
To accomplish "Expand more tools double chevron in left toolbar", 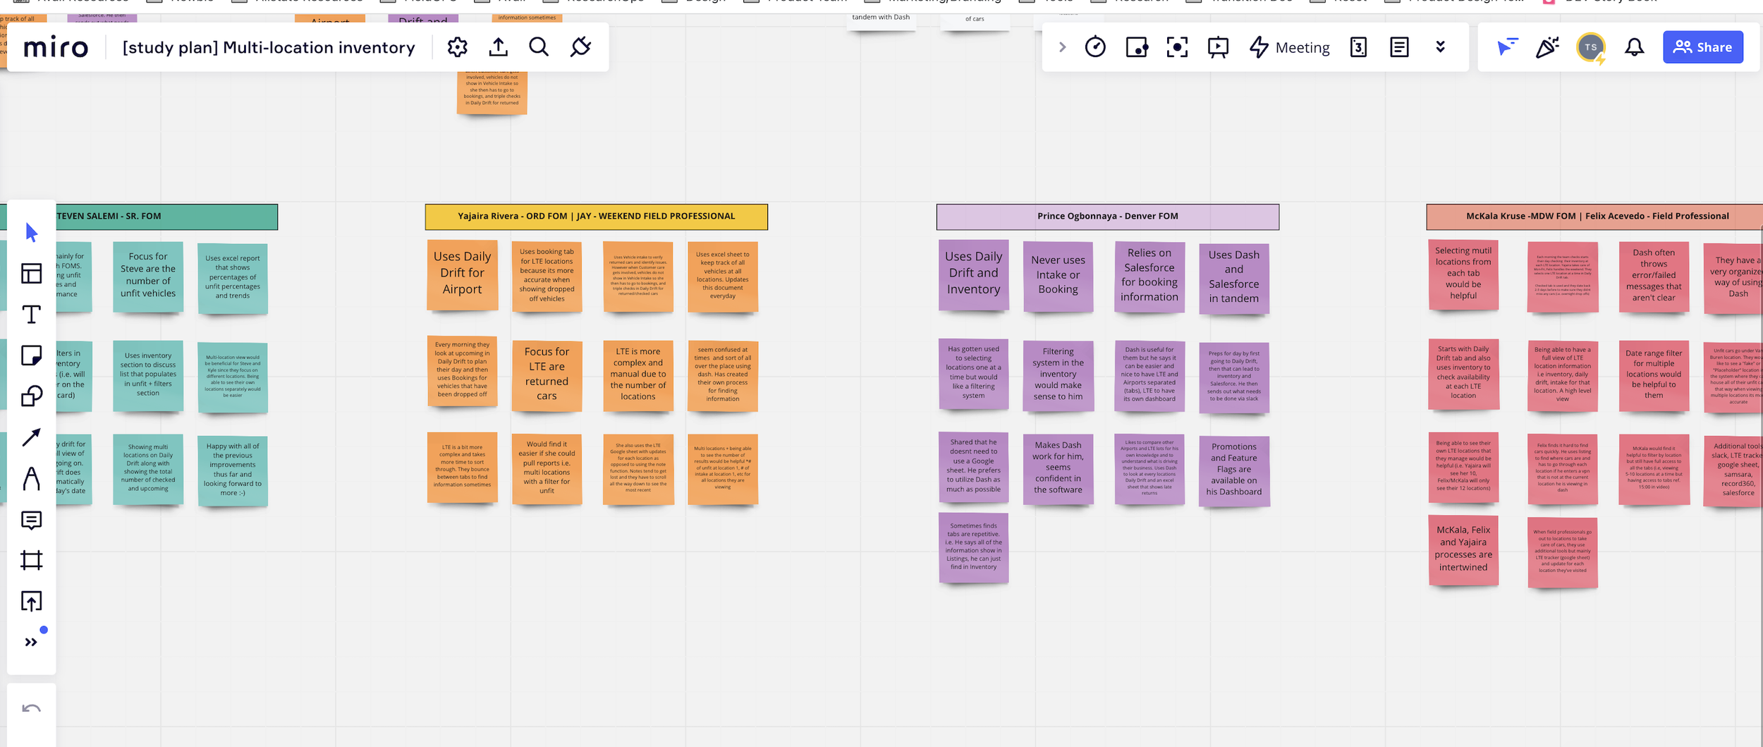I will 31,643.
